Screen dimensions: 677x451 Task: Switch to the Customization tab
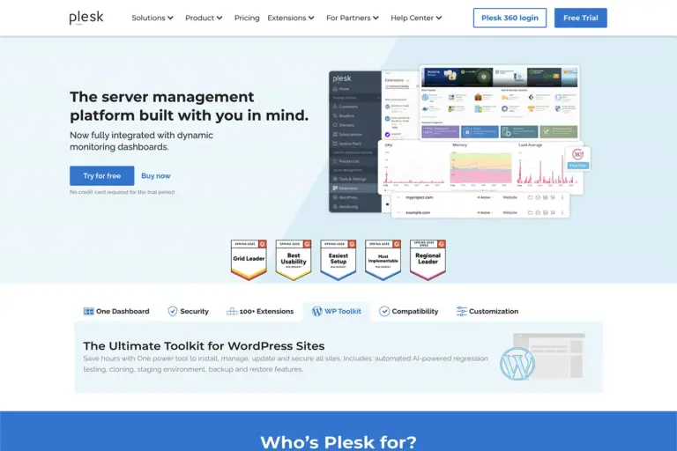[487, 311]
